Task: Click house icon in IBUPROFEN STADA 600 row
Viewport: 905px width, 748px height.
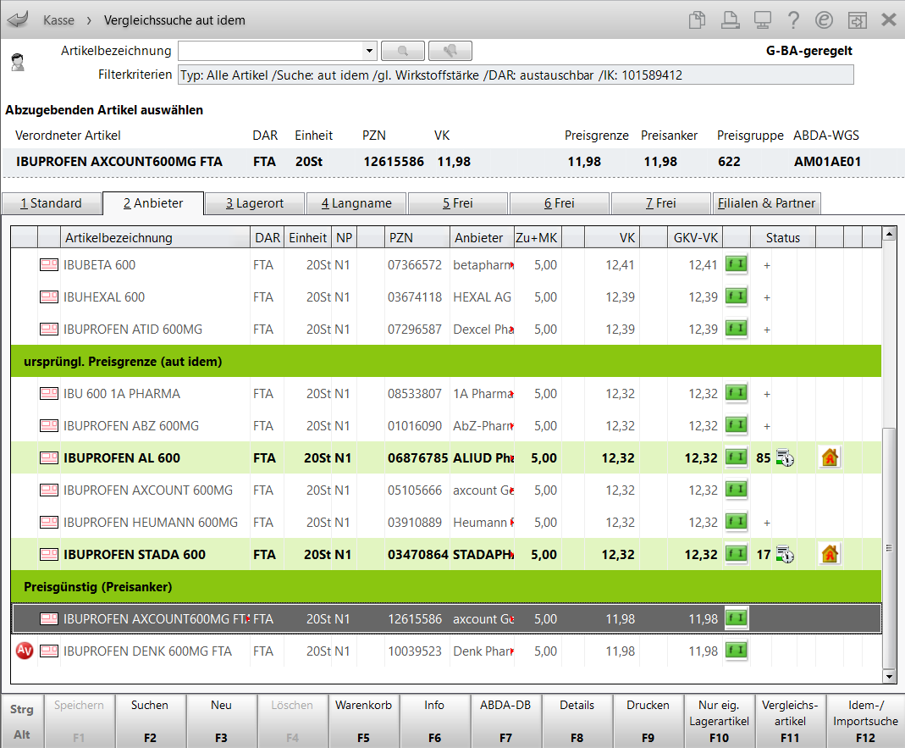Action: coord(830,555)
